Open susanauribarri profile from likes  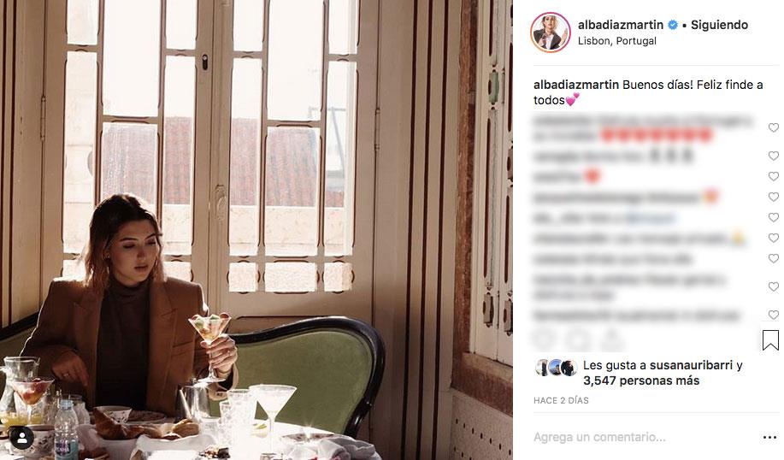[691, 365]
